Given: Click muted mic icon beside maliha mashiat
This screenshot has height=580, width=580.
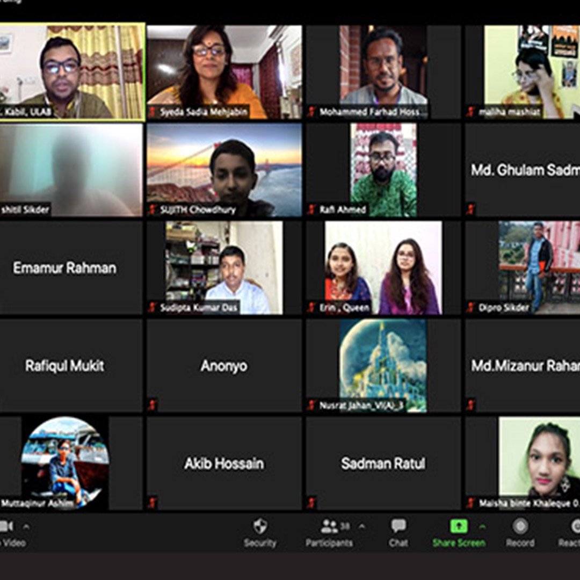Looking at the screenshot, I should coord(470,112).
